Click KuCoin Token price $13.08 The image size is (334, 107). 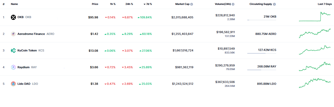94,51
